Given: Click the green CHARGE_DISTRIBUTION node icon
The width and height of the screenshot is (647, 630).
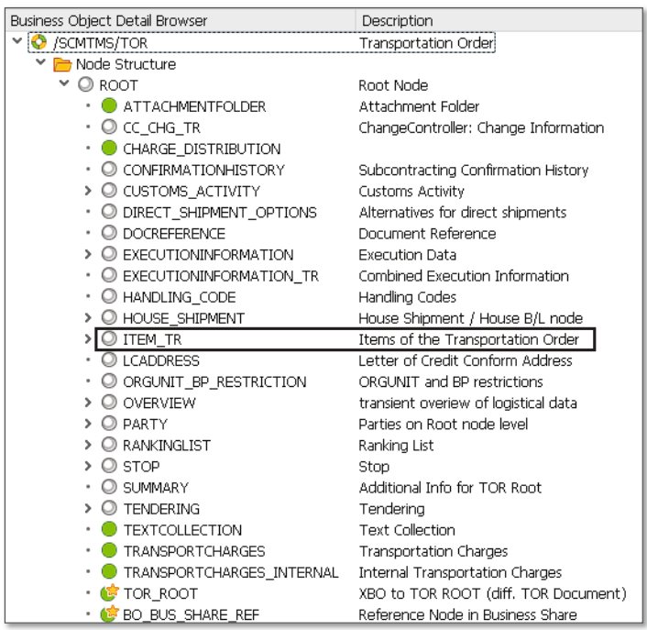Looking at the screenshot, I should 110,149.
